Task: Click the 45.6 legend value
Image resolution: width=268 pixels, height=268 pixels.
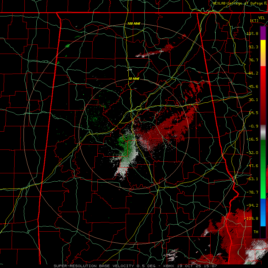Action: click(x=253, y=86)
